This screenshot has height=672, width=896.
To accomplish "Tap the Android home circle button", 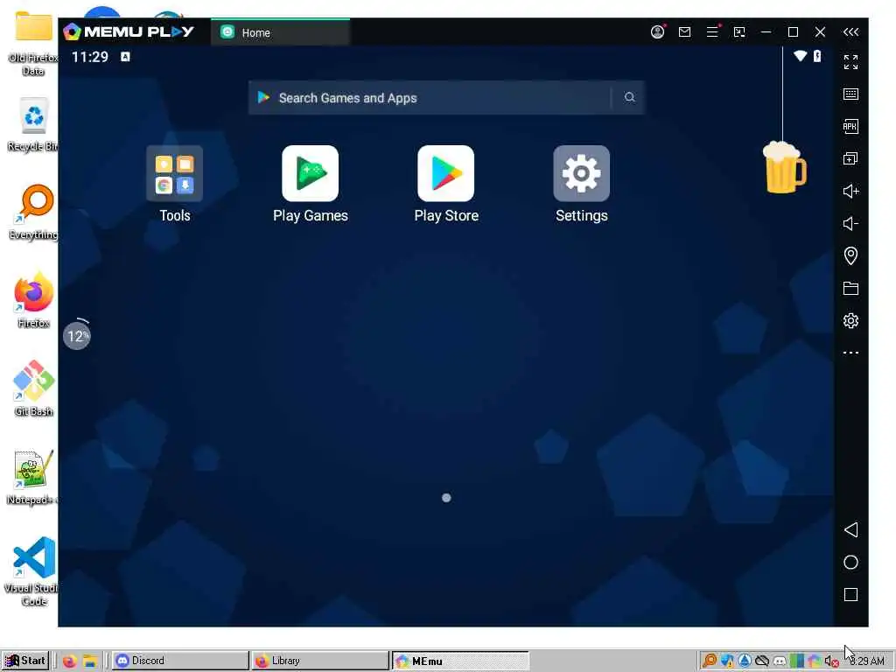I will point(850,563).
